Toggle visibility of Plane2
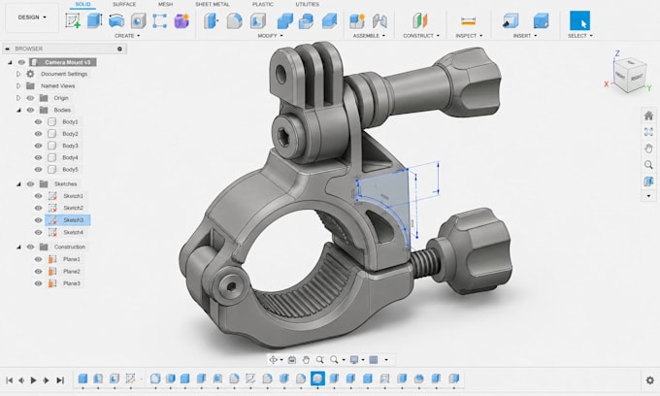The image size is (660, 396). (x=38, y=272)
